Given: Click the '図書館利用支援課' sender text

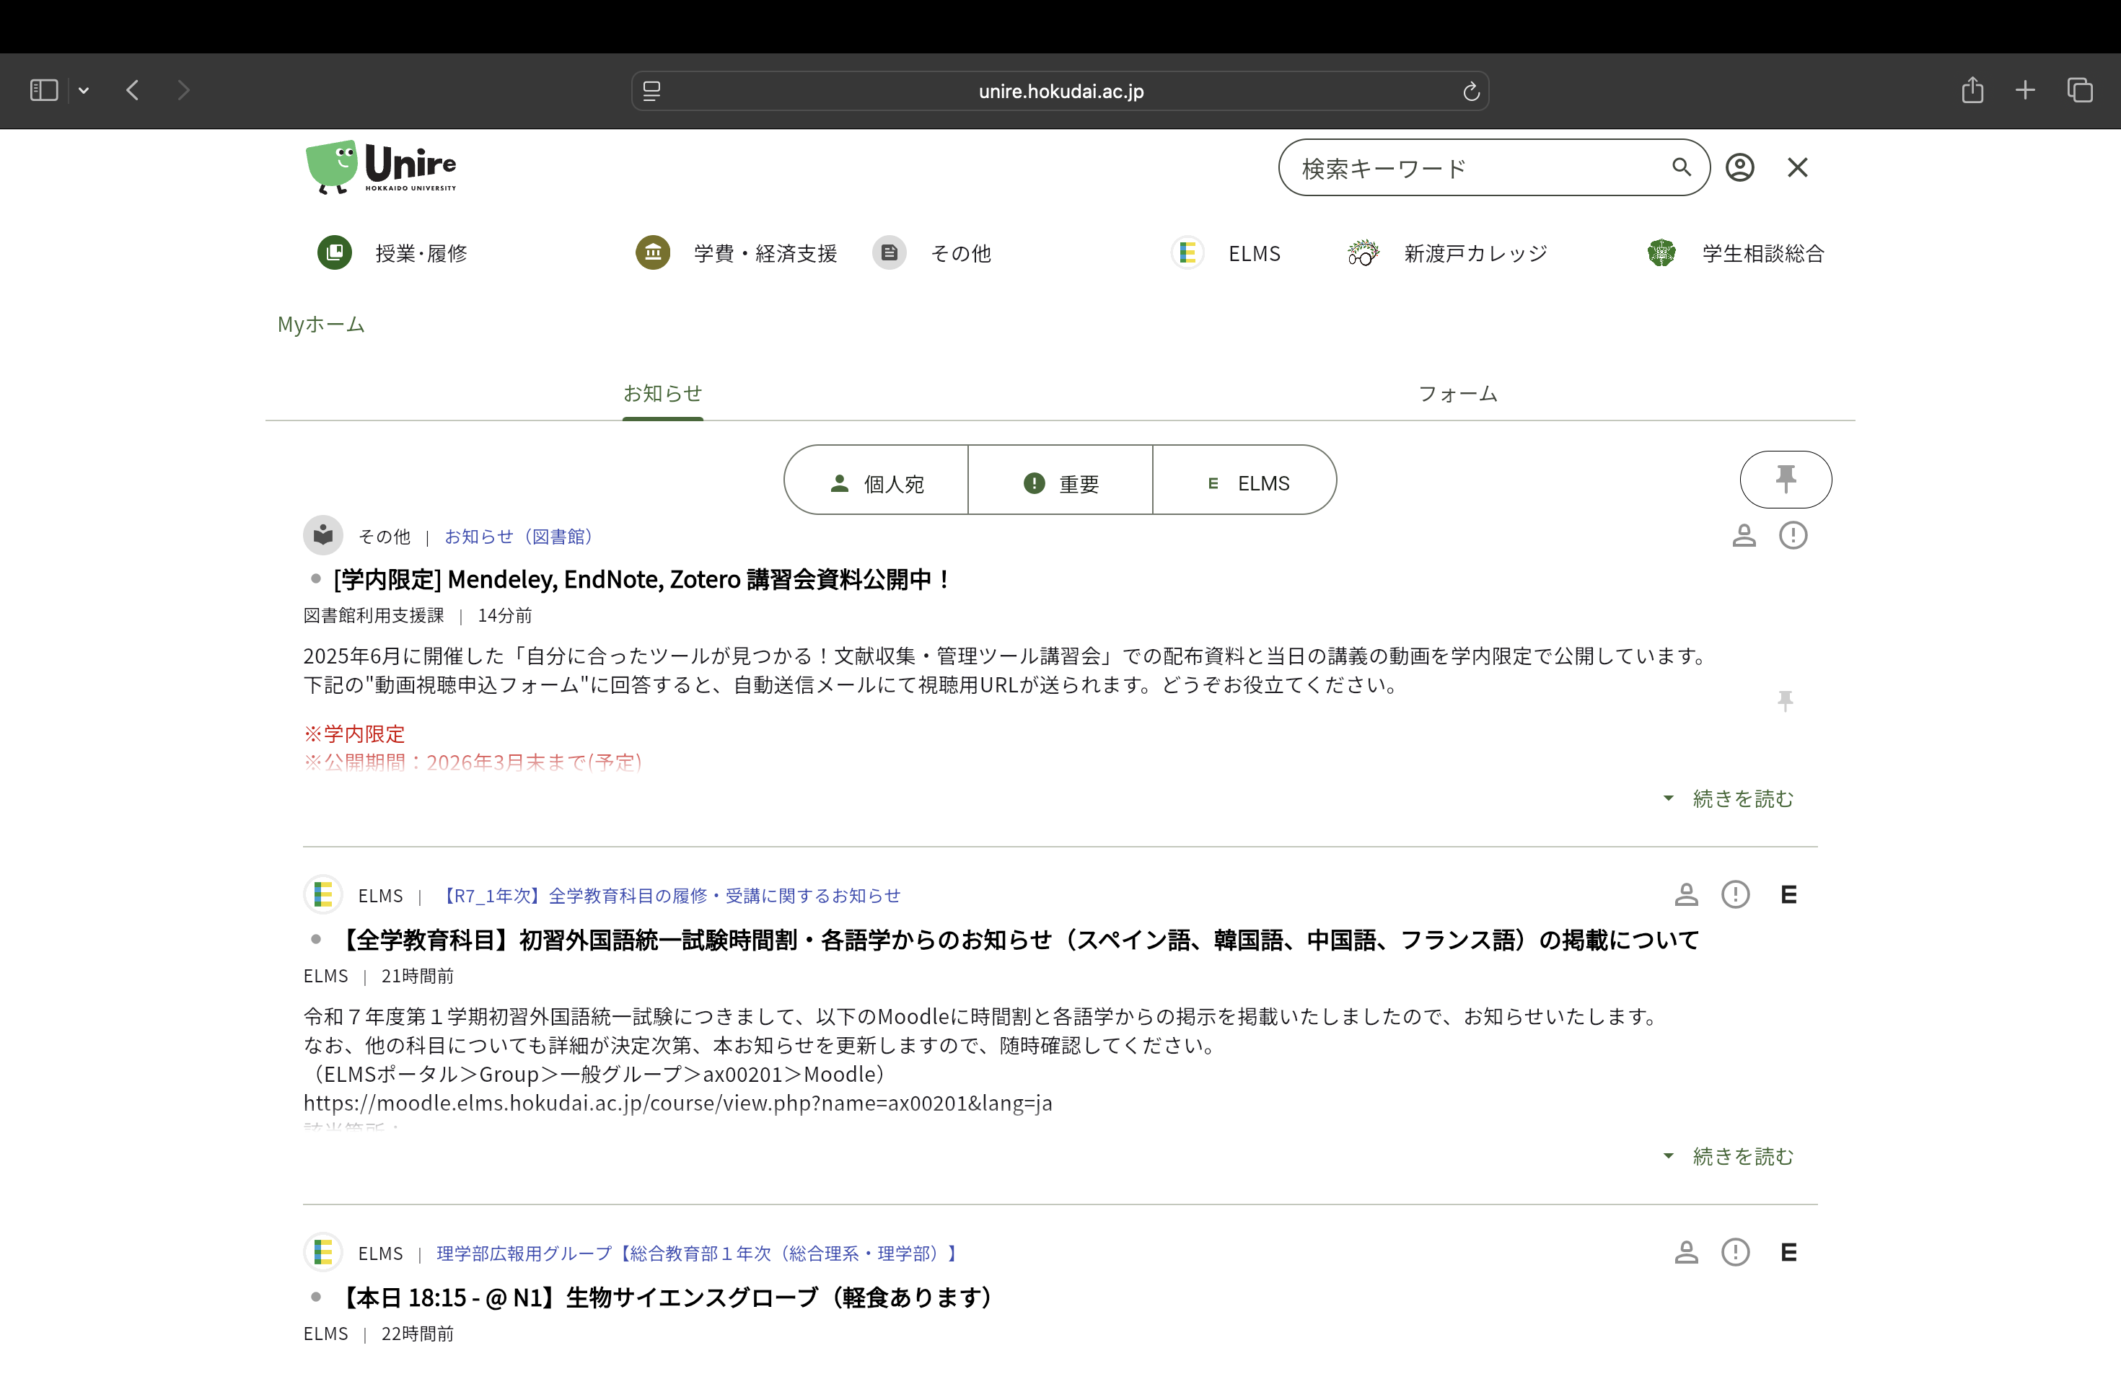Looking at the screenshot, I should (x=374, y=615).
